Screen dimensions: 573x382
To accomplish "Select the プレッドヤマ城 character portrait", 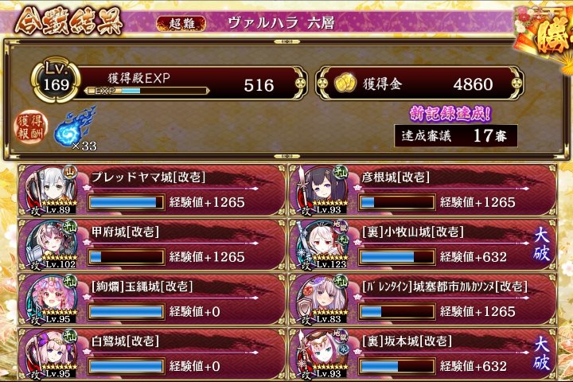I will pyautogui.click(x=52, y=190).
